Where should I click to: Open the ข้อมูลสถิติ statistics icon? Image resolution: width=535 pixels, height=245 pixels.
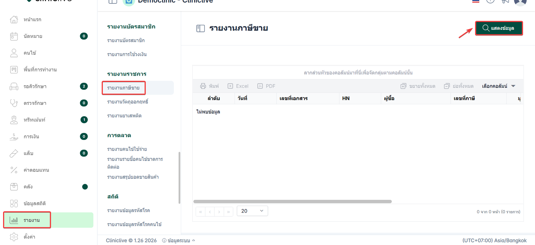coord(14,203)
